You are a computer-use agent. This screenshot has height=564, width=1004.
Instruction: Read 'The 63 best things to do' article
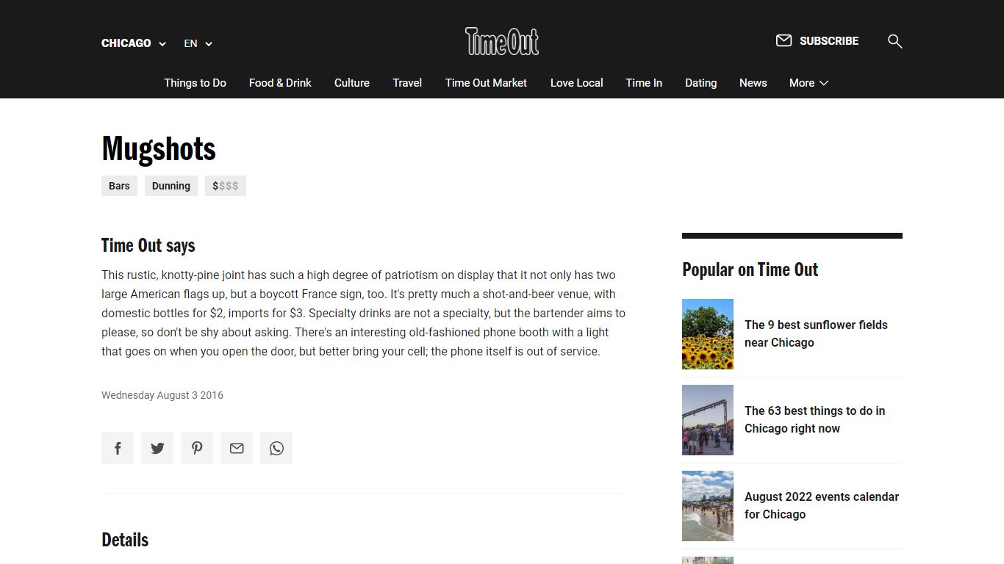click(814, 419)
